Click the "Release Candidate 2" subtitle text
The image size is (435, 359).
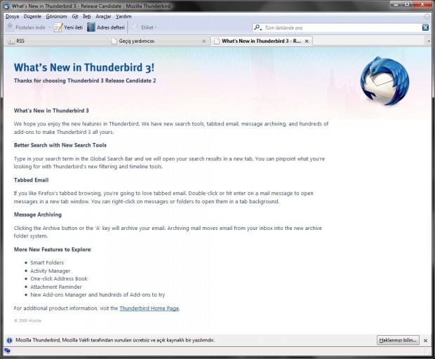tap(130, 81)
